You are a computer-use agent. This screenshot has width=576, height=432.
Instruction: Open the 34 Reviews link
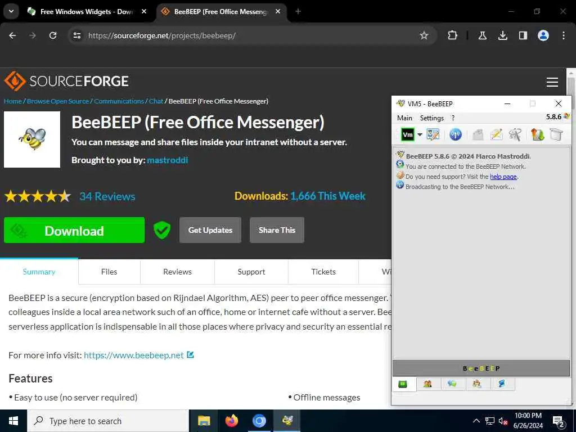(x=107, y=196)
